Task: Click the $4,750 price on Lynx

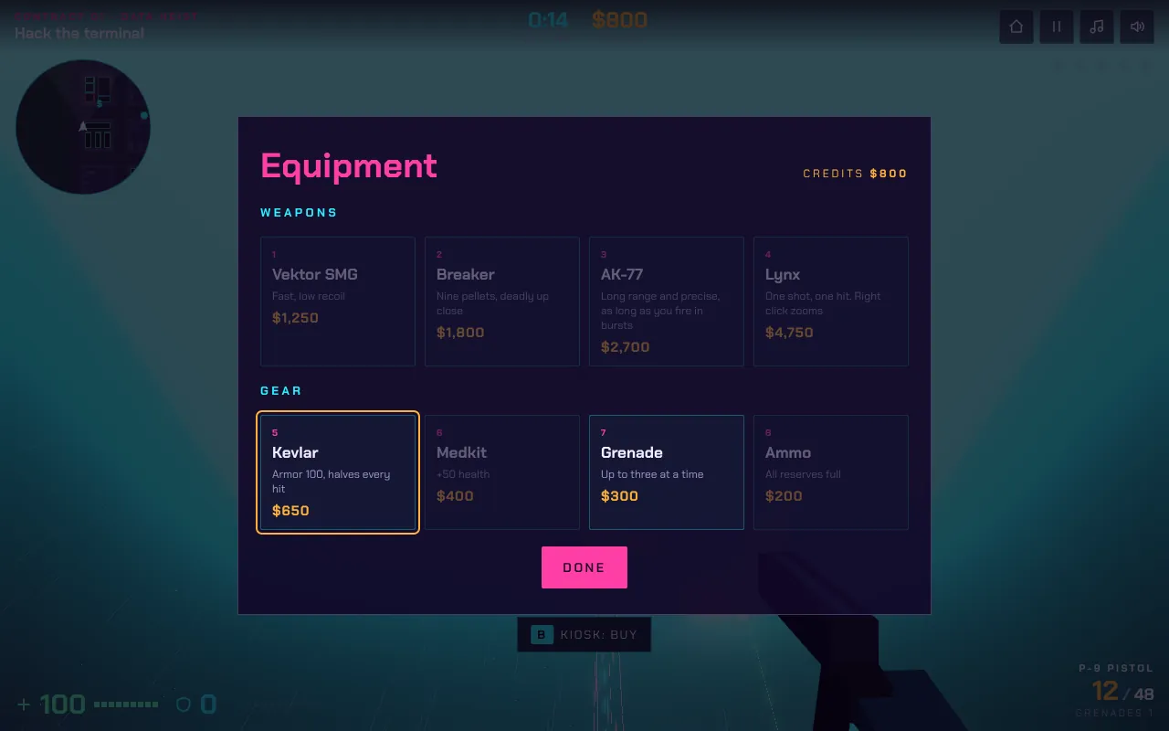Action: 789,333
